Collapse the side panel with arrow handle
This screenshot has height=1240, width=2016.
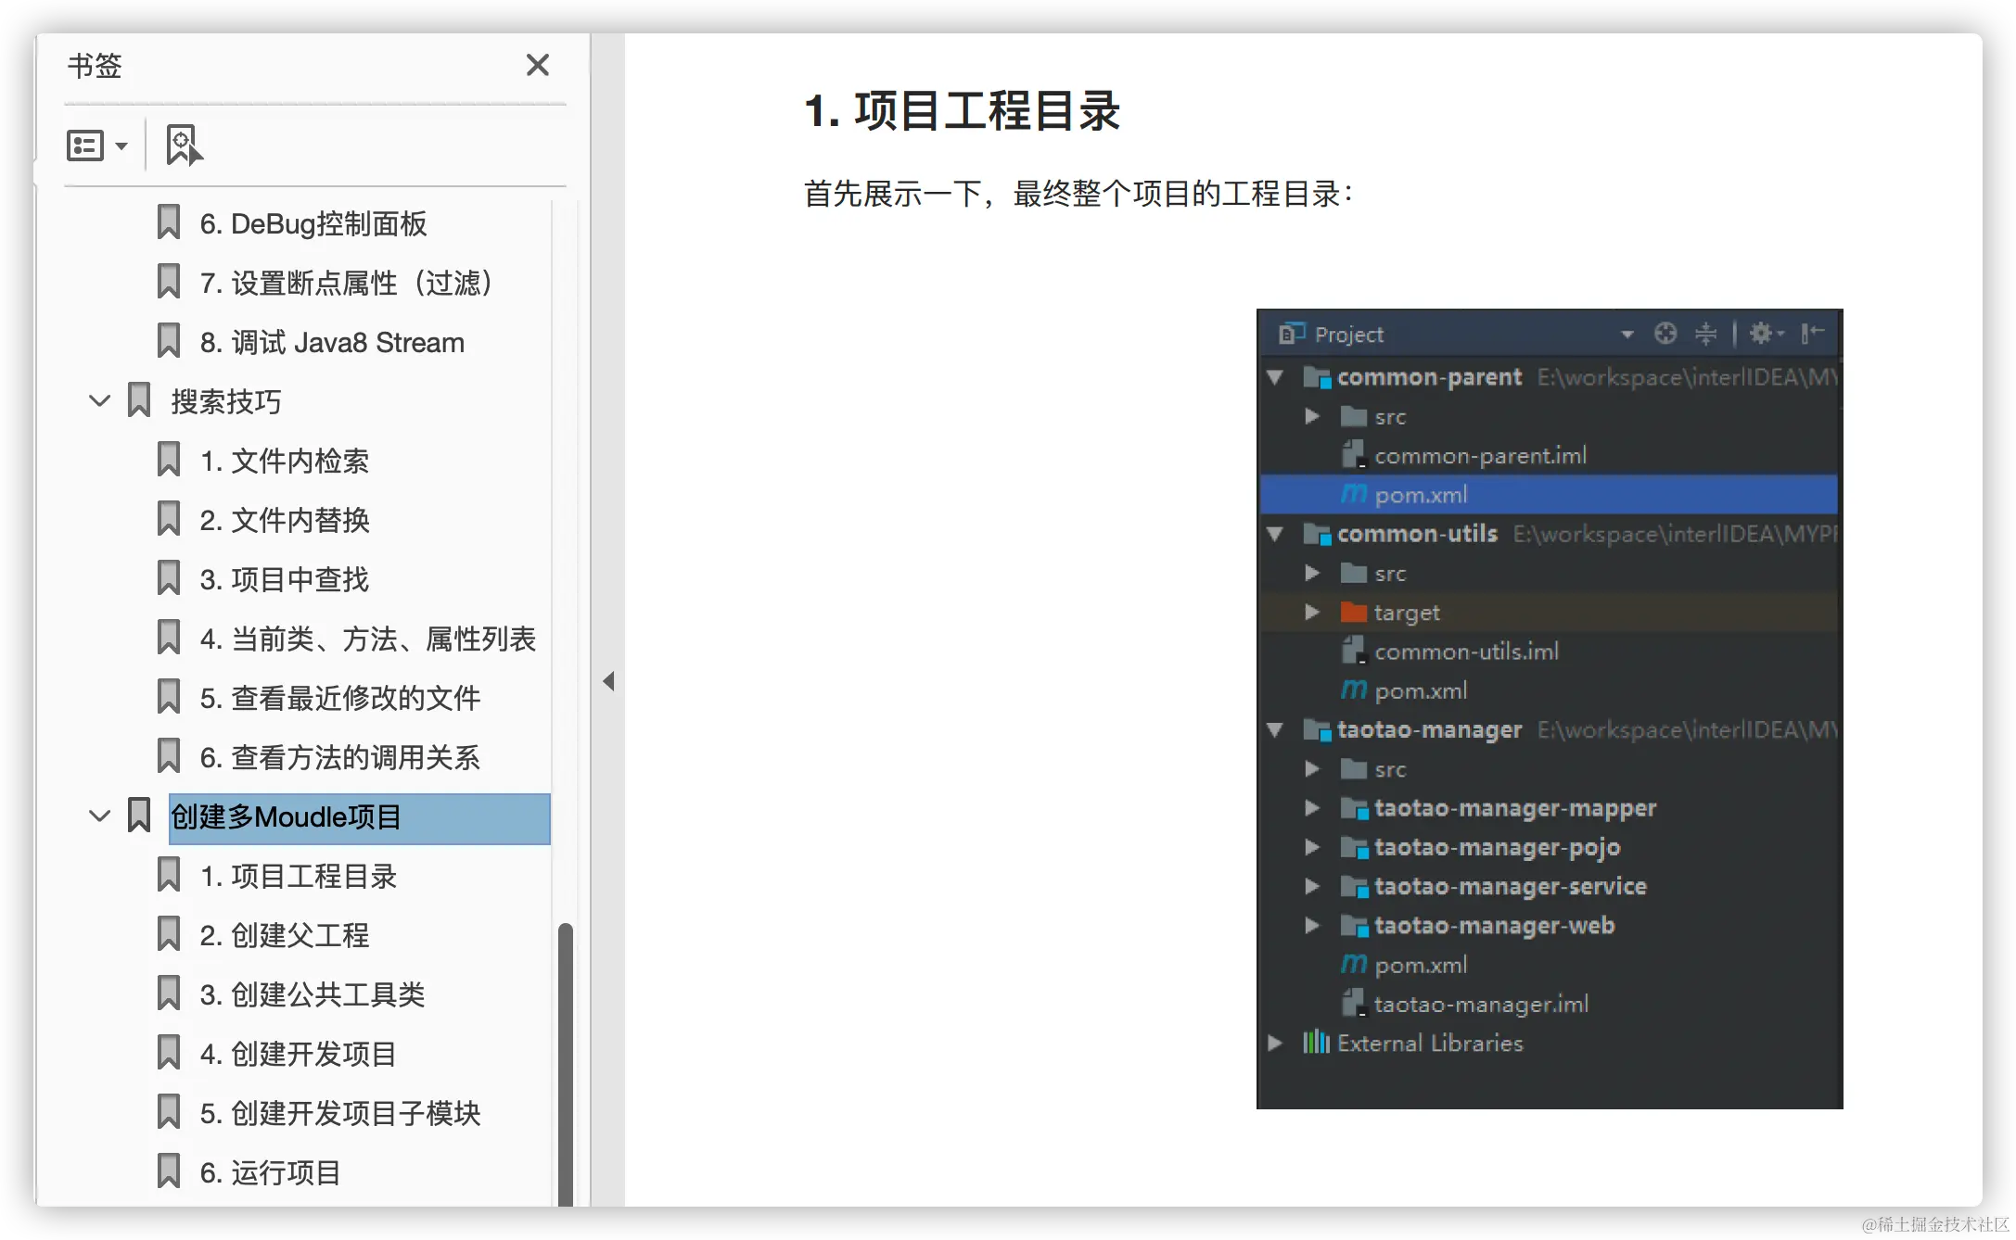(x=608, y=681)
